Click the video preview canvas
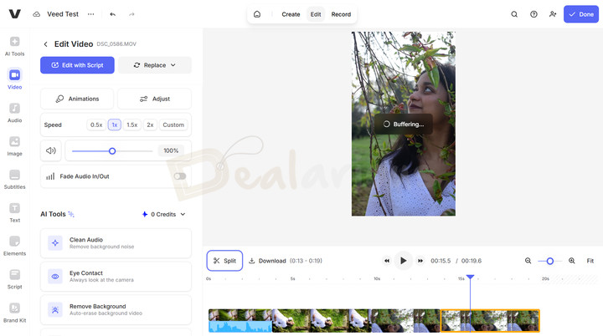 click(x=404, y=124)
